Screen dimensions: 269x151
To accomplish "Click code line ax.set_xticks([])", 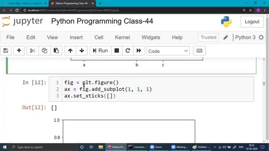I will [90, 96].
